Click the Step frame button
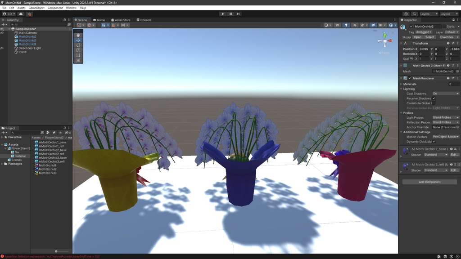Viewport: 461px width, 259px height. click(238, 14)
